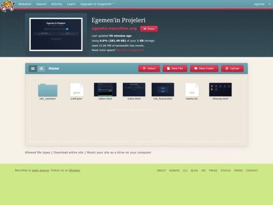
Task: Open the site_sayfalari folder
Action: [48, 90]
